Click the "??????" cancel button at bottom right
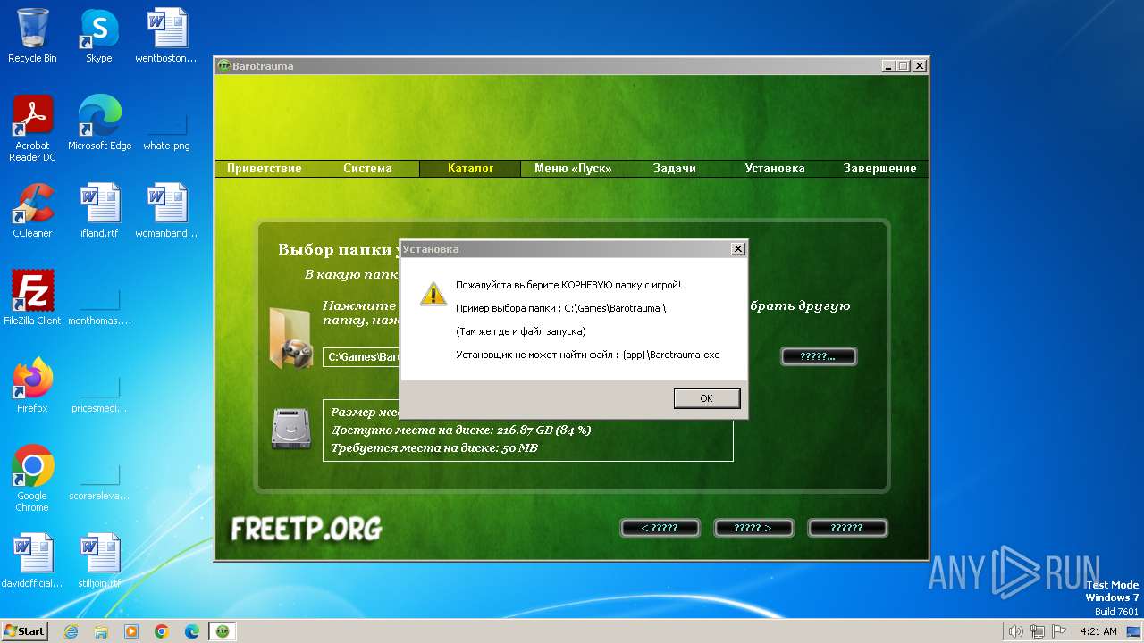 846,528
